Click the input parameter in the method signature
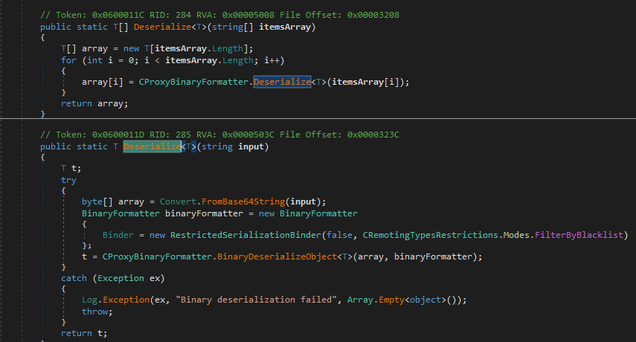 251,146
